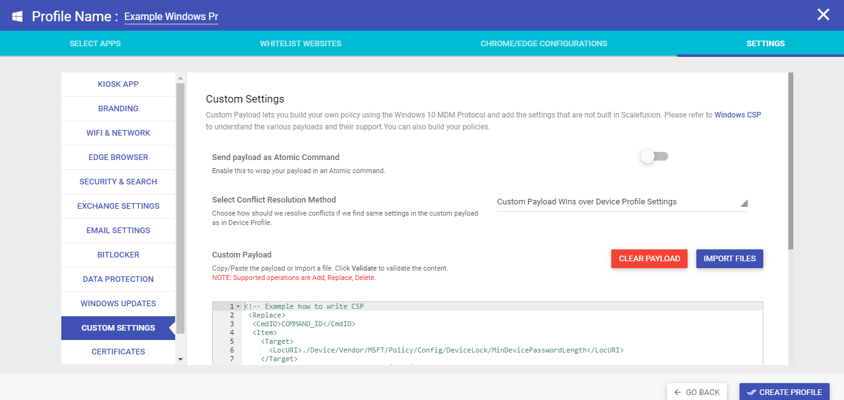This screenshot has height=400, width=844.
Task: Click the sidebar scroll down arrow
Action: 181,359
